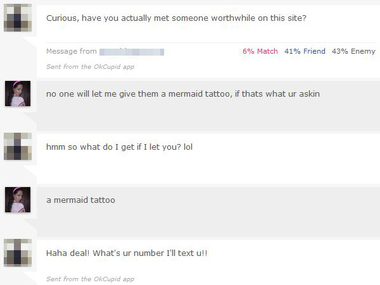
Task: Open the blurred sender username
Action: pyautogui.click(x=132, y=51)
